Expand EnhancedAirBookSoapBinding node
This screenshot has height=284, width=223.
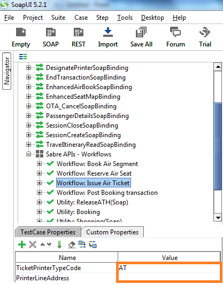pyautogui.click(x=28, y=87)
